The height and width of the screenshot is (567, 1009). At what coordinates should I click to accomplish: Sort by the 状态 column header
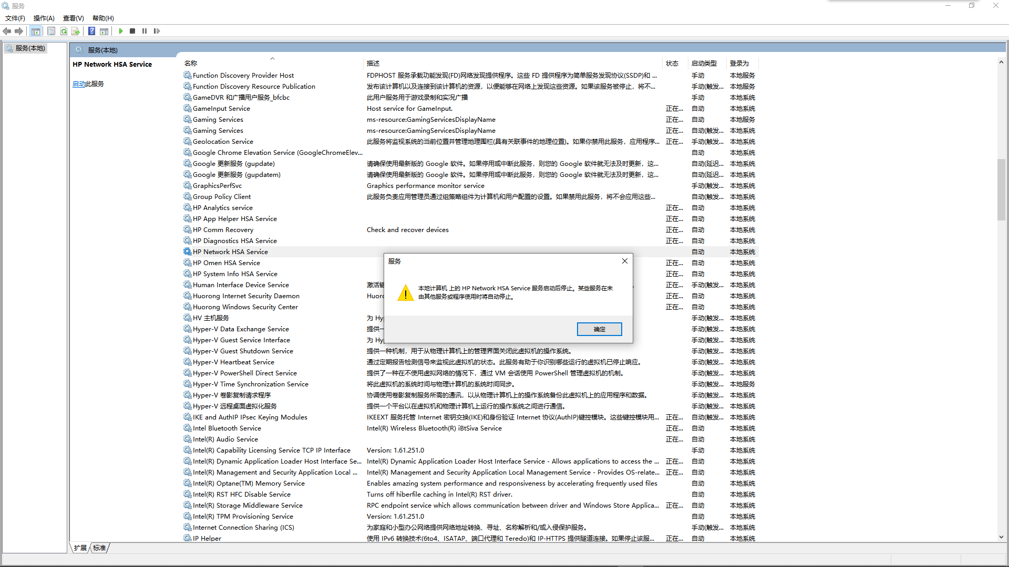pyautogui.click(x=675, y=63)
